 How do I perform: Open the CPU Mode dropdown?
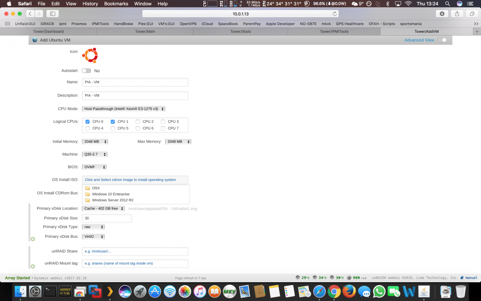pos(124,109)
